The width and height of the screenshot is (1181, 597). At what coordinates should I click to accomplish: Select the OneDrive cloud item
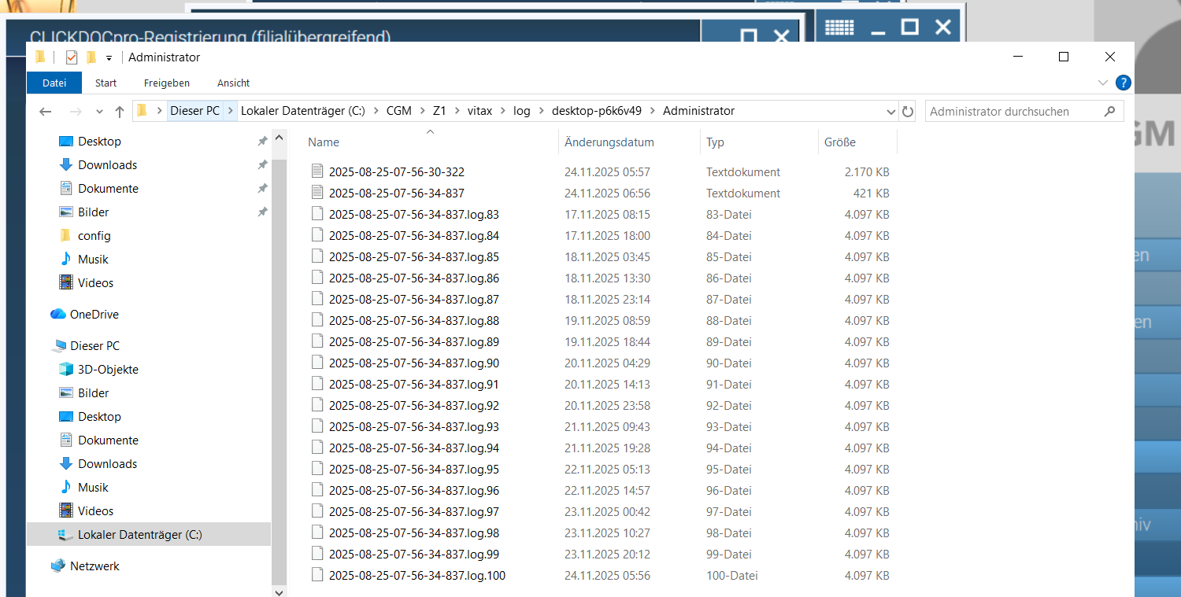[94, 315]
